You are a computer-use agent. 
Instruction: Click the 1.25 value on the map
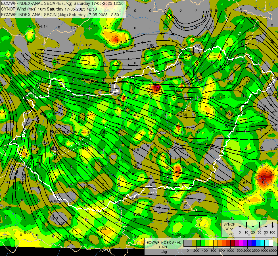pyautogui.click(x=39, y=183)
